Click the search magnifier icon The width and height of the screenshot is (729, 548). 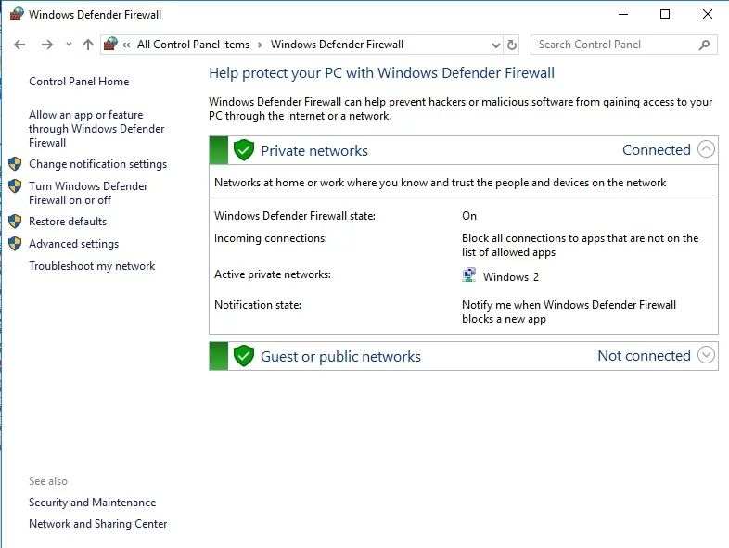(705, 45)
